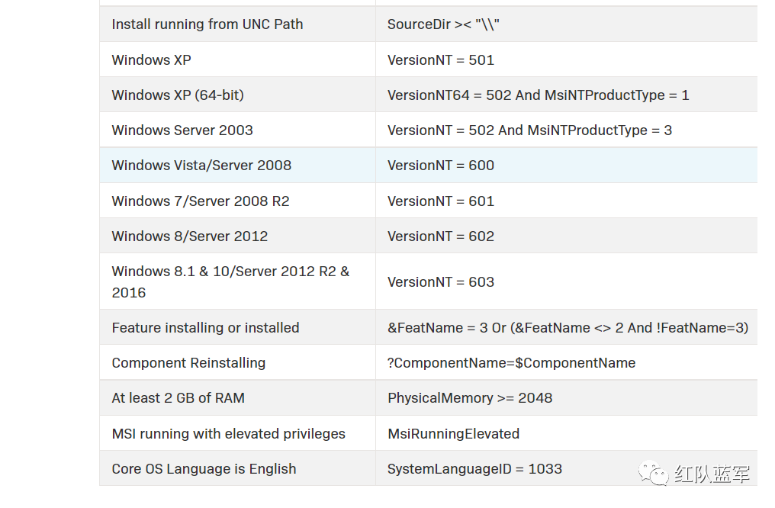Image resolution: width=775 pixels, height=508 pixels.
Task: Select the highlighted Windows Vista/Server 2008 row
Action: 201,166
